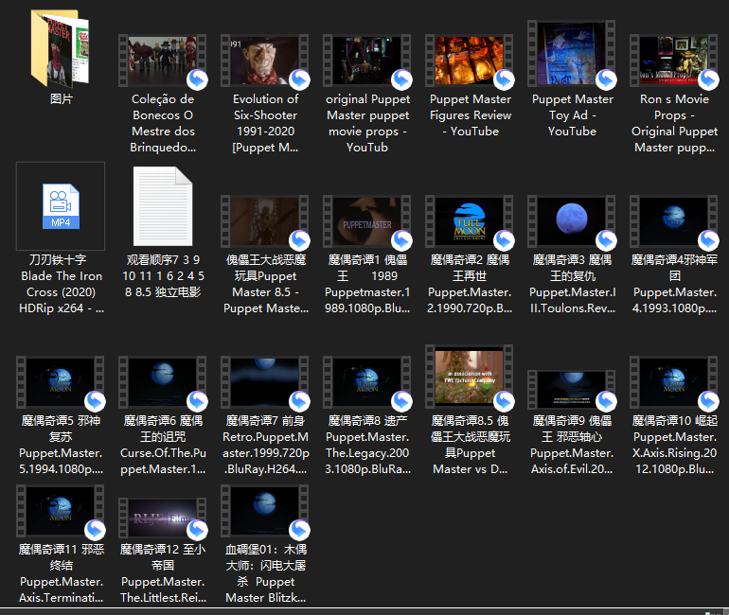This screenshot has width=729, height=615.
Task: Select the MP4 icon of Blade The Iron Cross
Action: pos(61,206)
